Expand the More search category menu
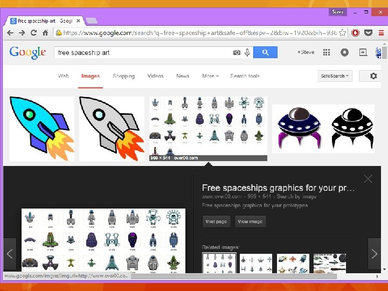The image size is (388, 291). pos(210,76)
